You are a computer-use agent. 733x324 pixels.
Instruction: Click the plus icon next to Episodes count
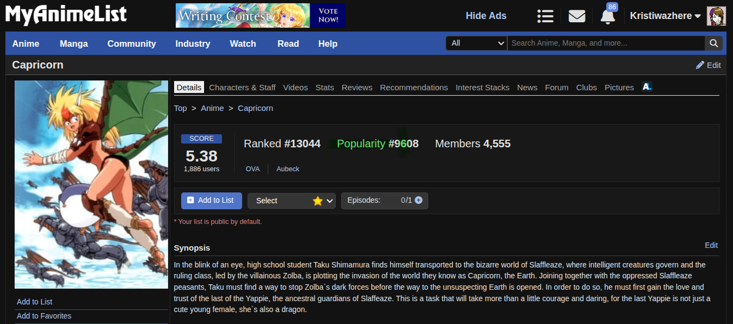point(418,200)
